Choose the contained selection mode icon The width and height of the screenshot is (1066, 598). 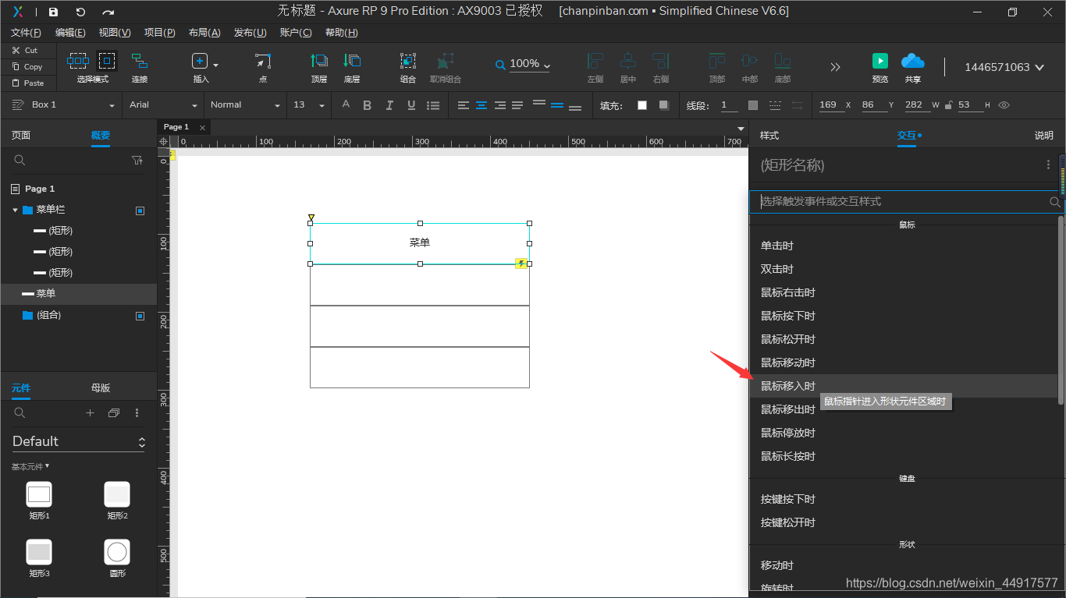(x=106, y=61)
